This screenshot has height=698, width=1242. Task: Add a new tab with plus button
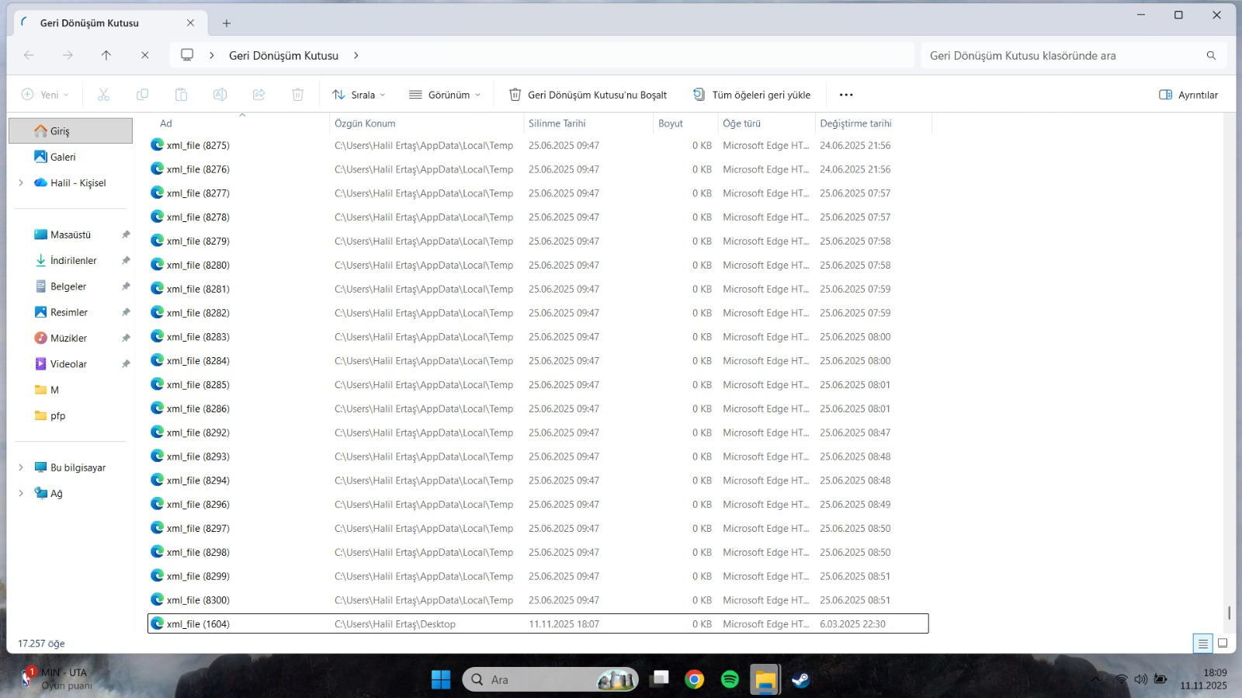coord(227,23)
